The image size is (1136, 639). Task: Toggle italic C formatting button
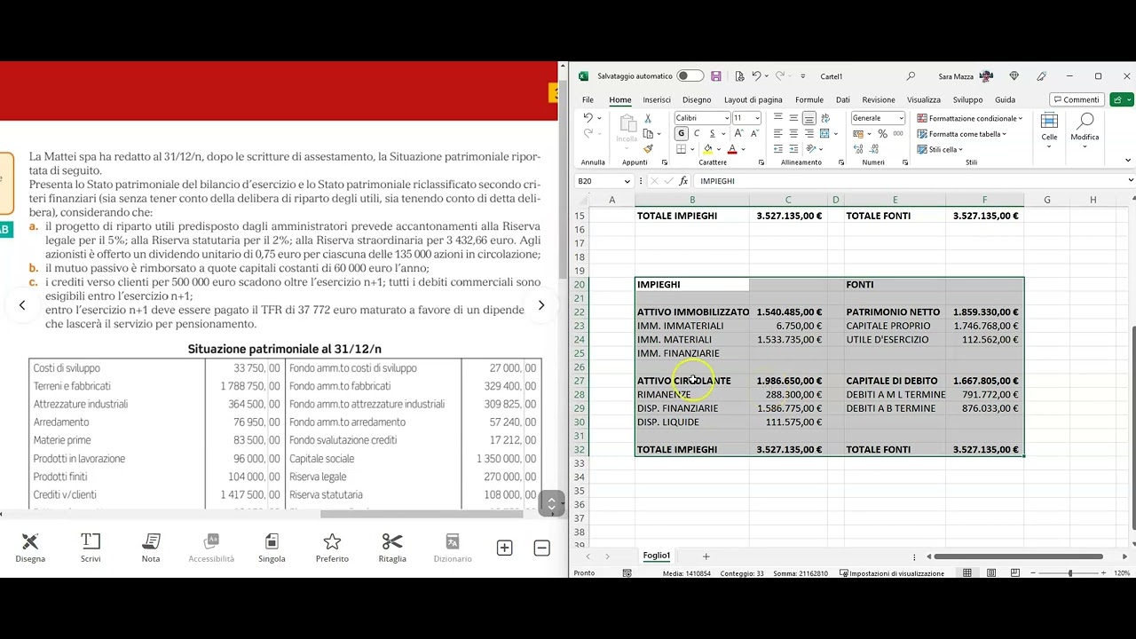[697, 134]
